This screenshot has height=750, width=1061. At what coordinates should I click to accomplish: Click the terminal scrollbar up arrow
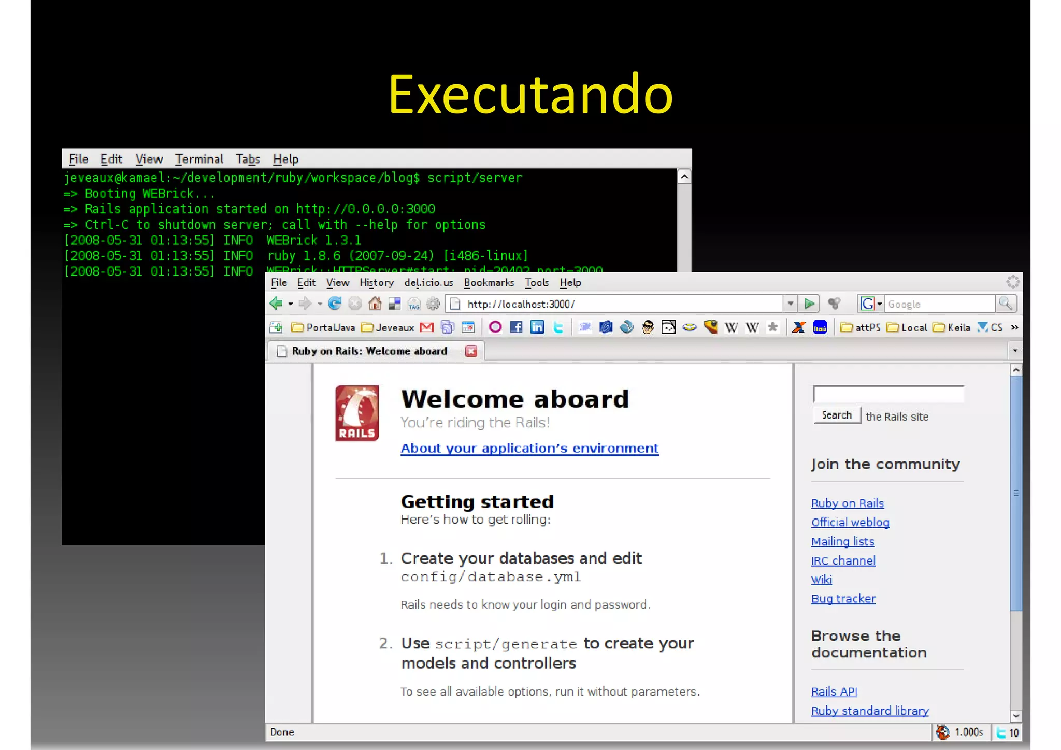[x=684, y=177]
